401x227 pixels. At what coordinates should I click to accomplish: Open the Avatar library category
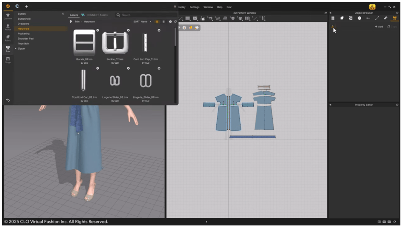(8, 27)
